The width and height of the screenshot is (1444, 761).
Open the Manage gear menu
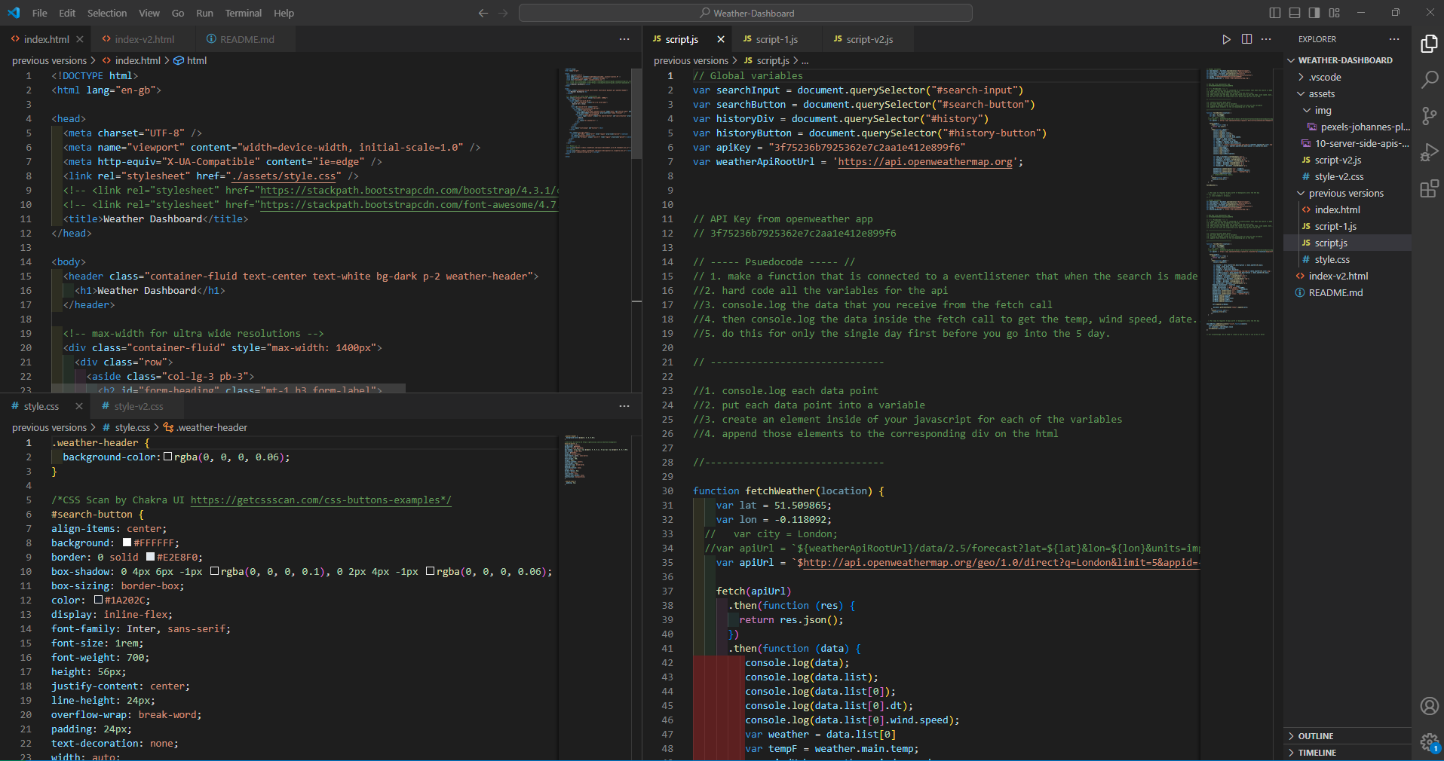(x=1430, y=742)
